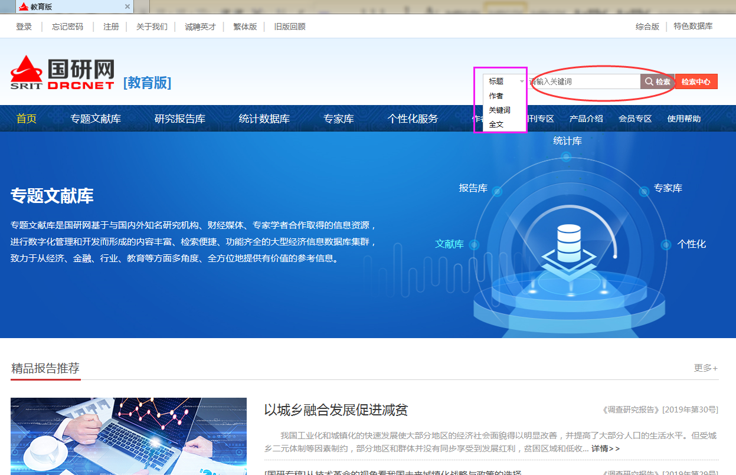This screenshot has height=475, width=736.
Task: Click the 国研网 DRCNET logo
Action: click(x=62, y=72)
